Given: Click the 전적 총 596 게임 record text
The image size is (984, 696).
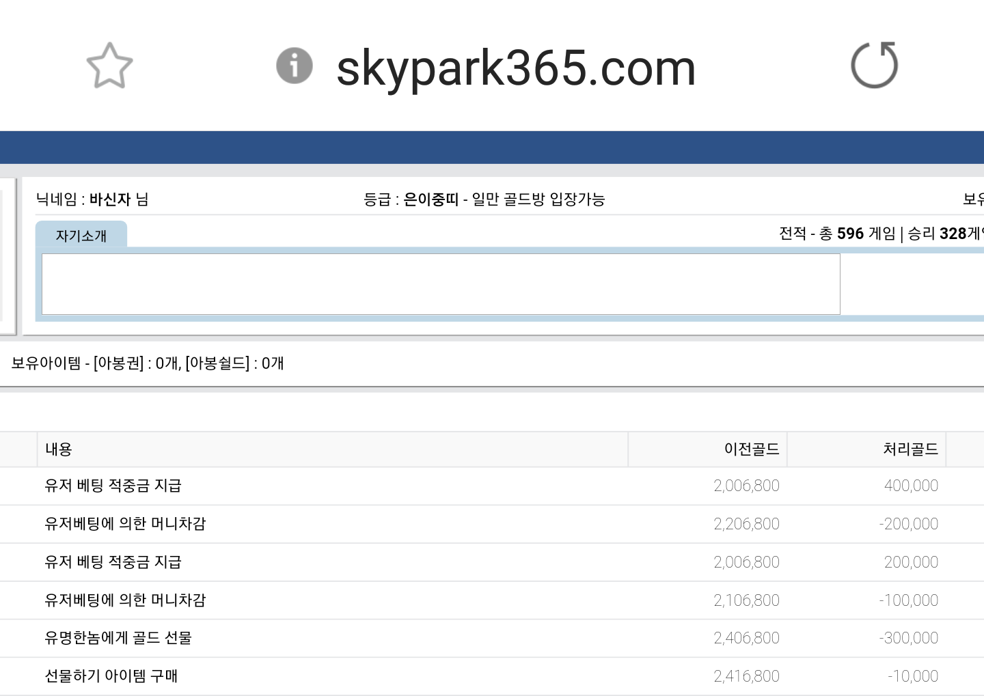Looking at the screenshot, I should pyautogui.click(x=837, y=234).
